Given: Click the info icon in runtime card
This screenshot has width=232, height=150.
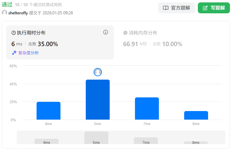Looking at the screenshot, I should pyautogui.click(x=106, y=32).
